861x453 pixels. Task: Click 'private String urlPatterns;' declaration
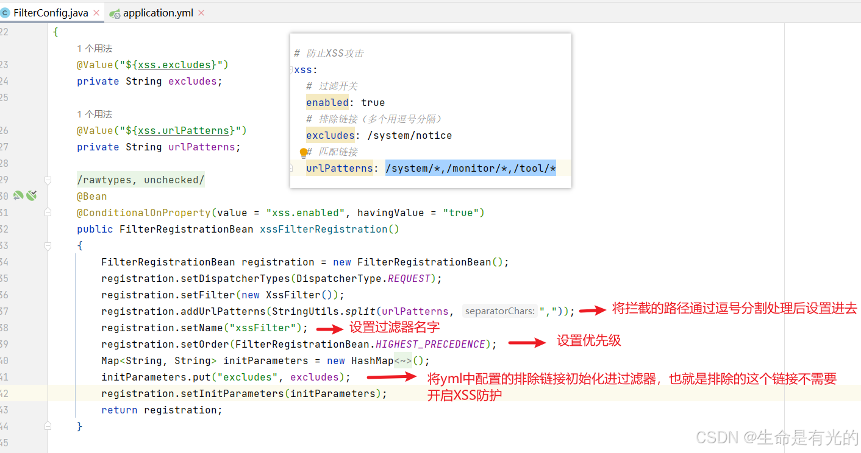coord(159,147)
